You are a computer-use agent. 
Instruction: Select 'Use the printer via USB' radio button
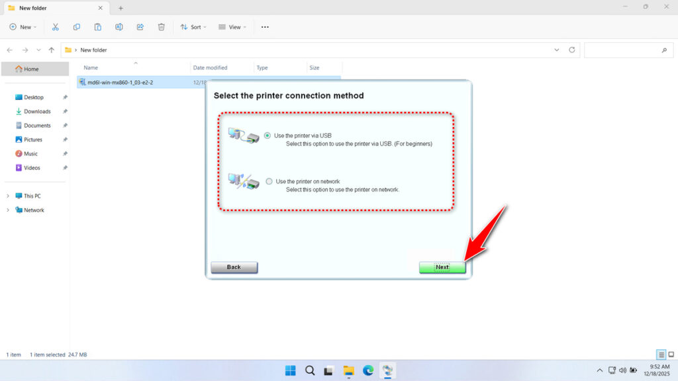267,136
